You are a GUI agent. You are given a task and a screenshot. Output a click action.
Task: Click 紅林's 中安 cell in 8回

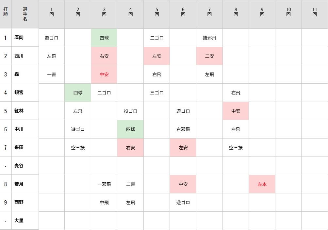[x=236, y=111]
